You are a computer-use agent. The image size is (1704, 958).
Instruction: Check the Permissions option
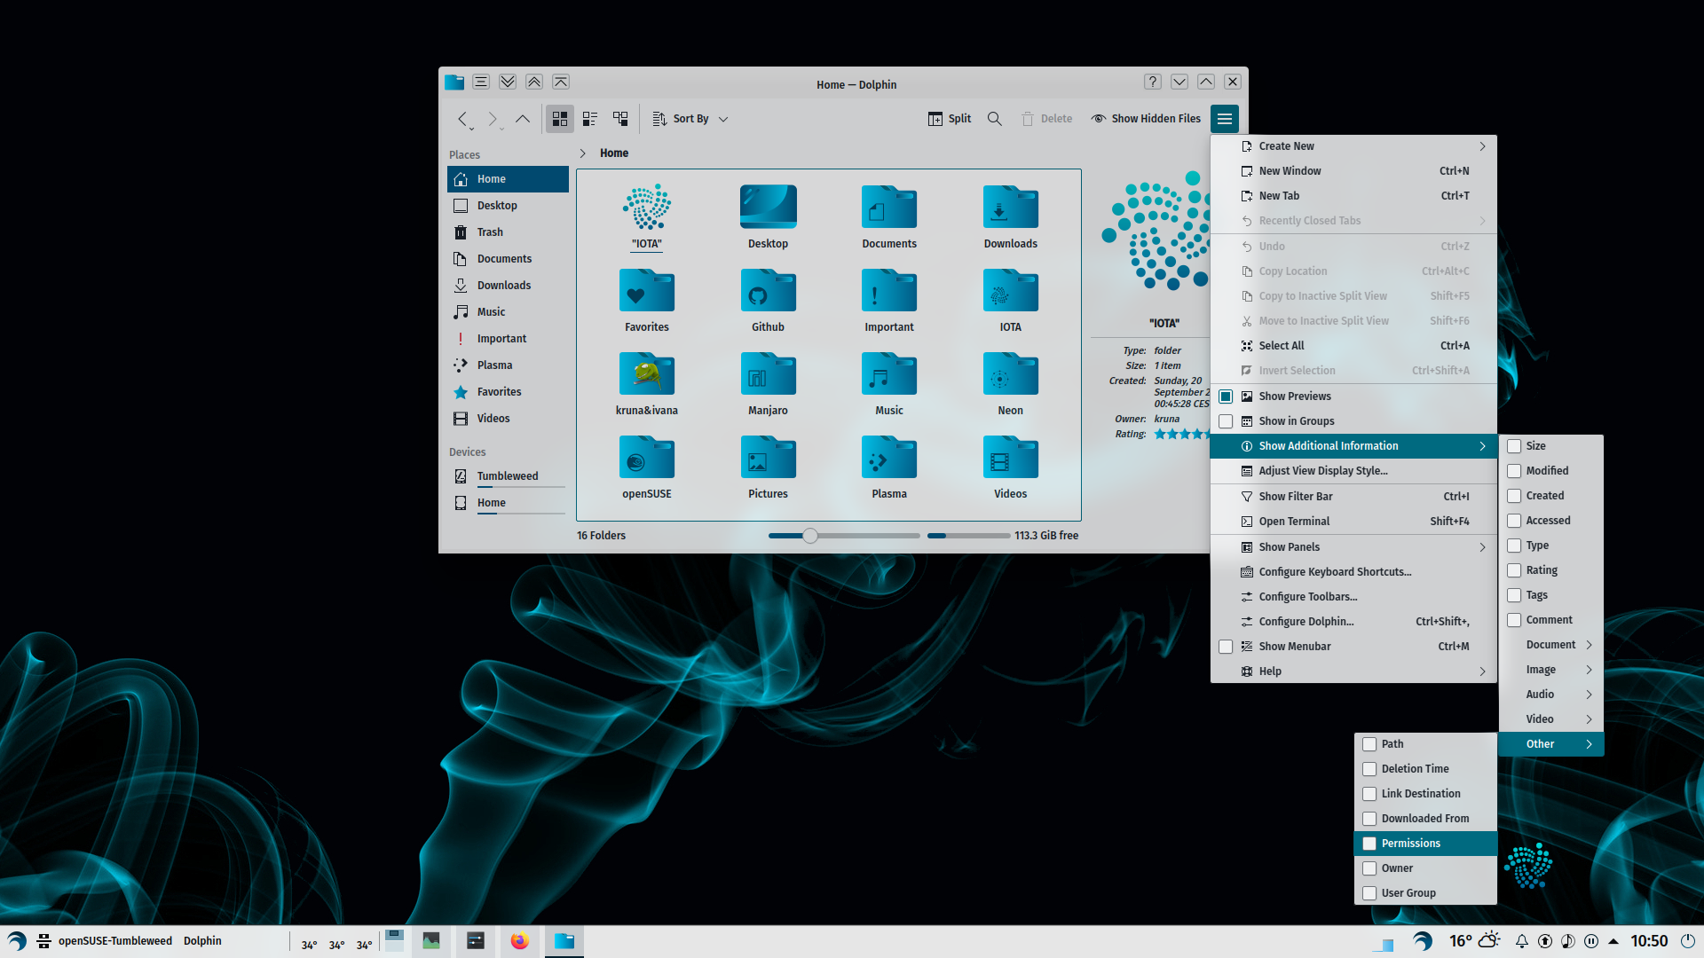pyautogui.click(x=1369, y=844)
